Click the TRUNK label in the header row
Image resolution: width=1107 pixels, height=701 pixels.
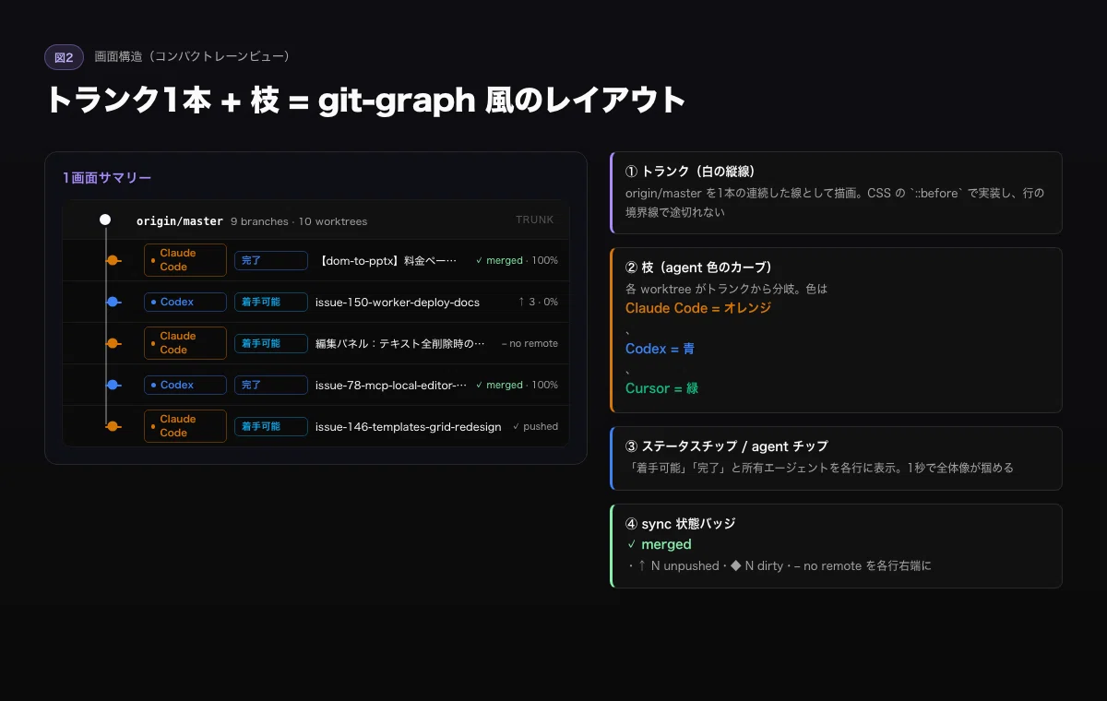click(535, 220)
